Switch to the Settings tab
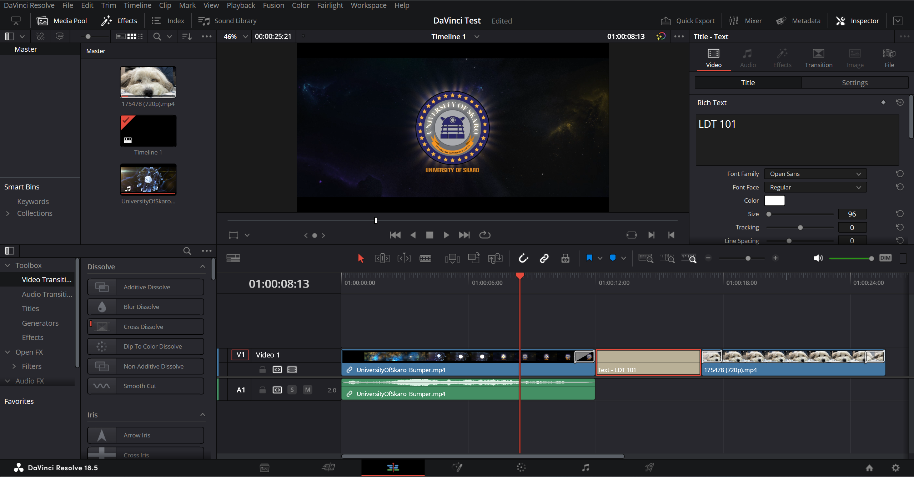 point(855,83)
